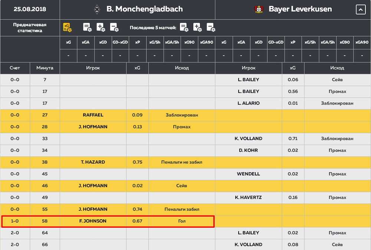Click the minus ball icon left of Последние 5 матчей
This screenshot has height=250, width=371.
pyautogui.click(x=114, y=27)
